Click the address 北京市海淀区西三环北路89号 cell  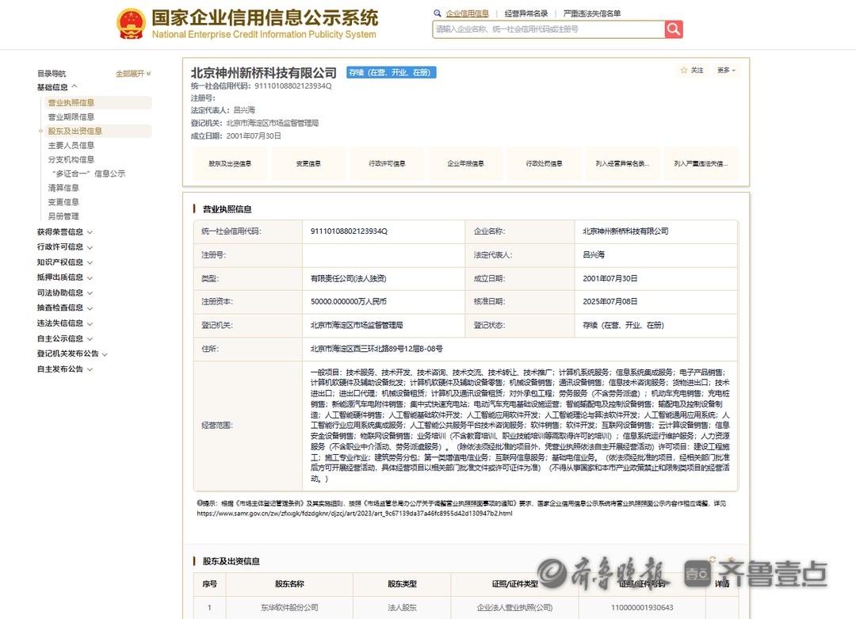520,349
